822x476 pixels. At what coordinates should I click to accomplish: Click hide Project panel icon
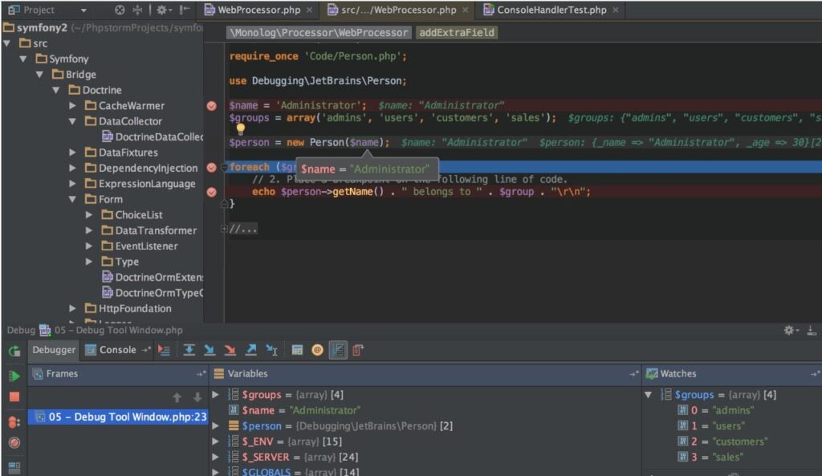click(184, 10)
